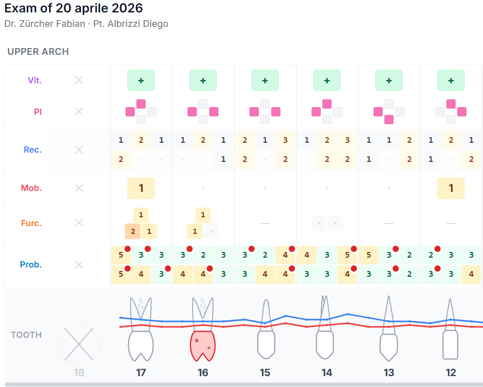This screenshot has width=483, height=387.
Task: Clear the Prob. row with X
Action: pyautogui.click(x=79, y=264)
